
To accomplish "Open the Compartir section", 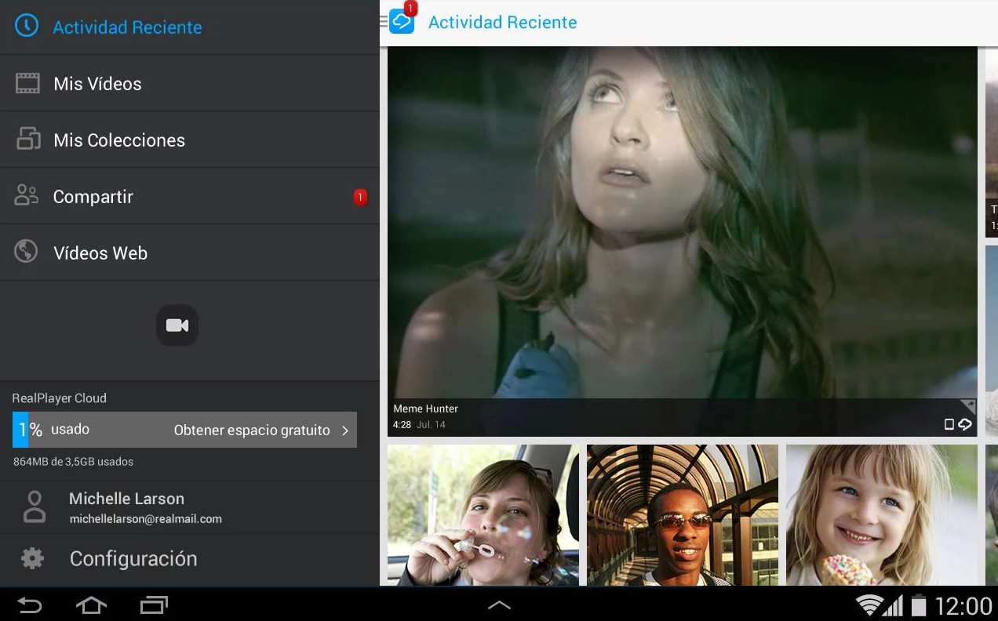I will [x=189, y=196].
